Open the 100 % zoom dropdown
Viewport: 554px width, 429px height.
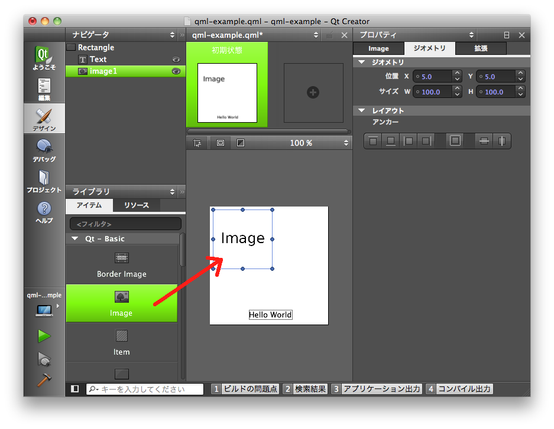[x=346, y=143]
